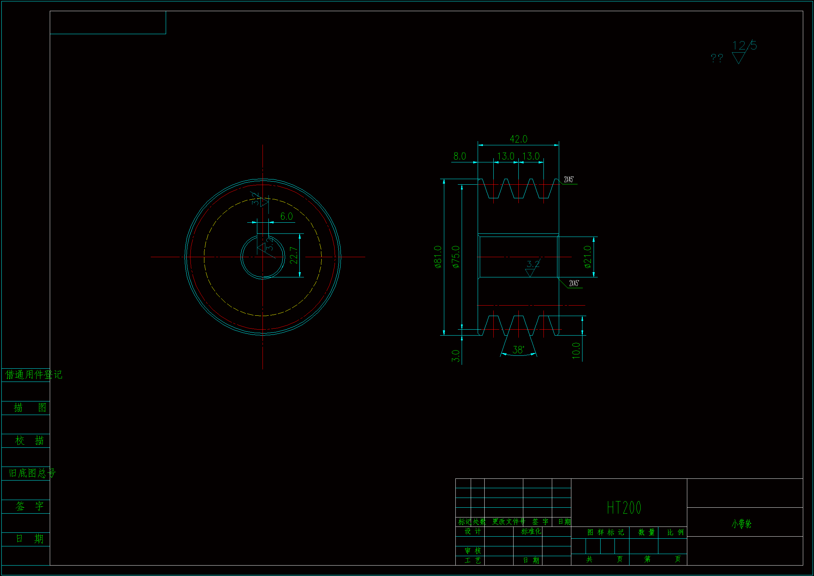Click the 10.0 groove depth dimension

[x=576, y=351]
